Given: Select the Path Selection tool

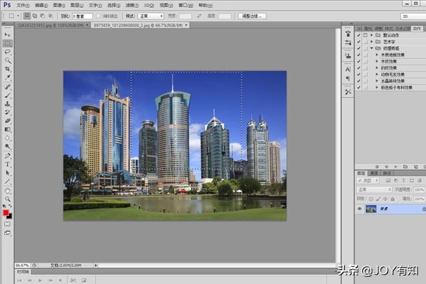Looking at the screenshot, I should tap(7, 173).
